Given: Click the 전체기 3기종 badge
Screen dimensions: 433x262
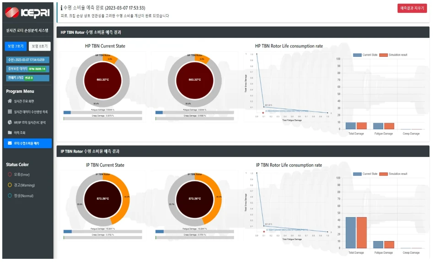Looking at the screenshot, I should point(27,78).
